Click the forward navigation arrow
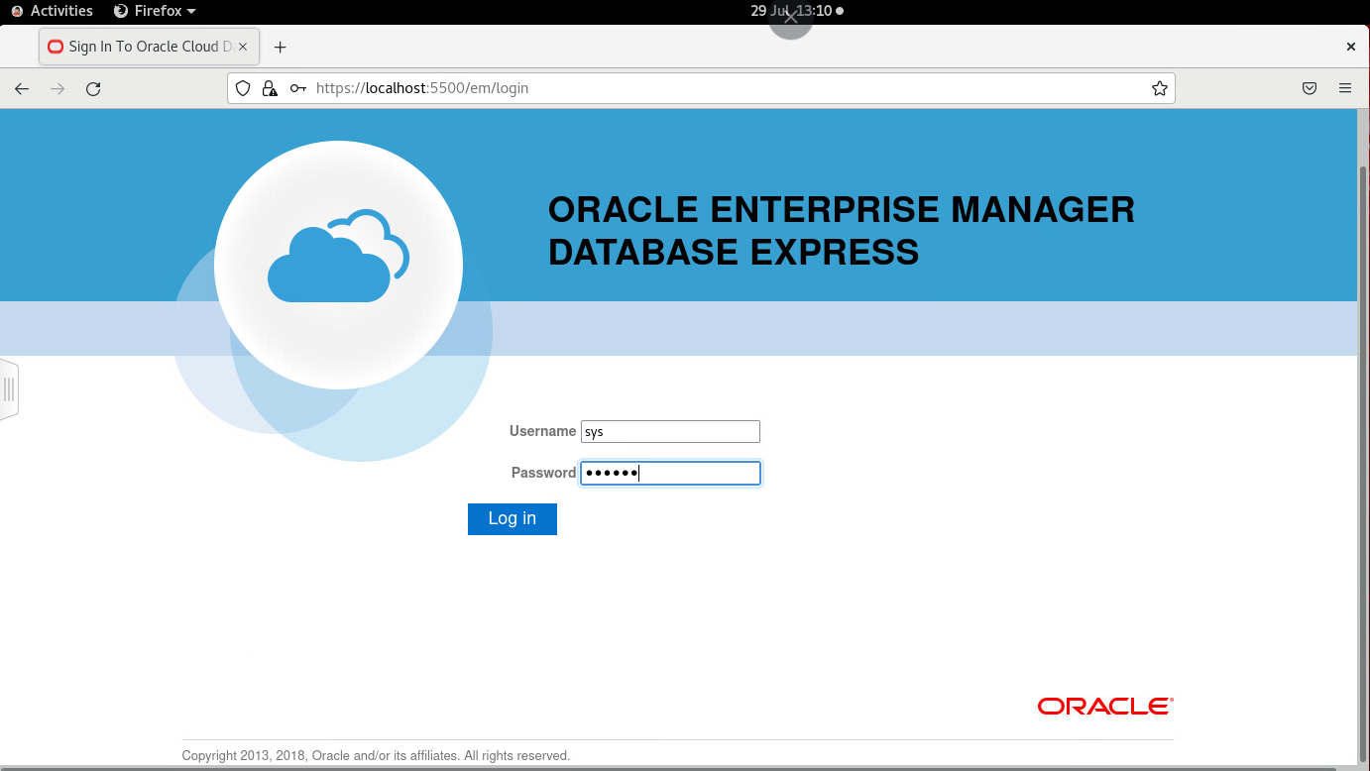The width and height of the screenshot is (1370, 771). click(x=57, y=88)
